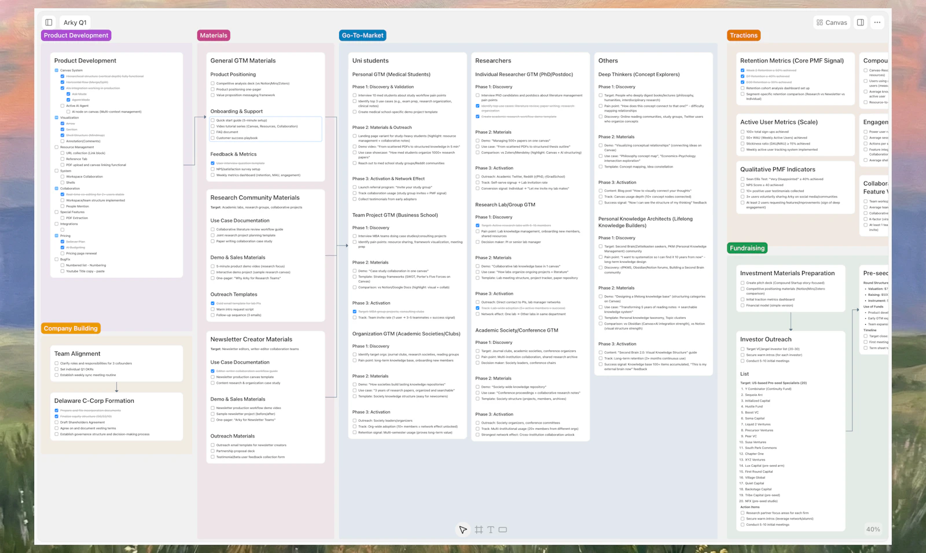The image size is (926, 553).
Task: Open the more options ellipsis menu
Action: (877, 22)
